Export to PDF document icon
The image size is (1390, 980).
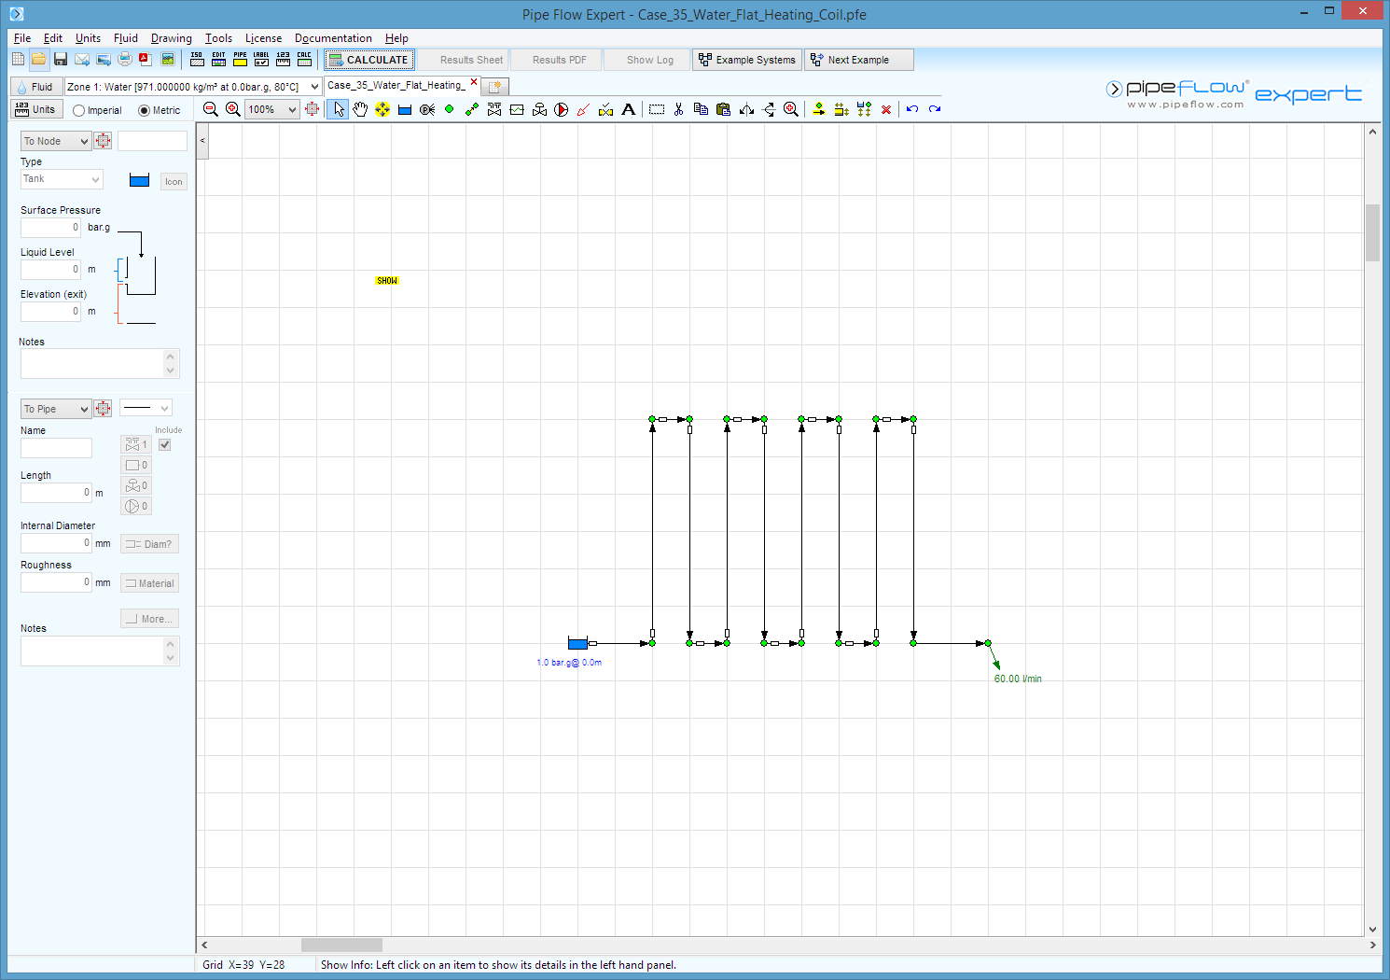click(146, 60)
